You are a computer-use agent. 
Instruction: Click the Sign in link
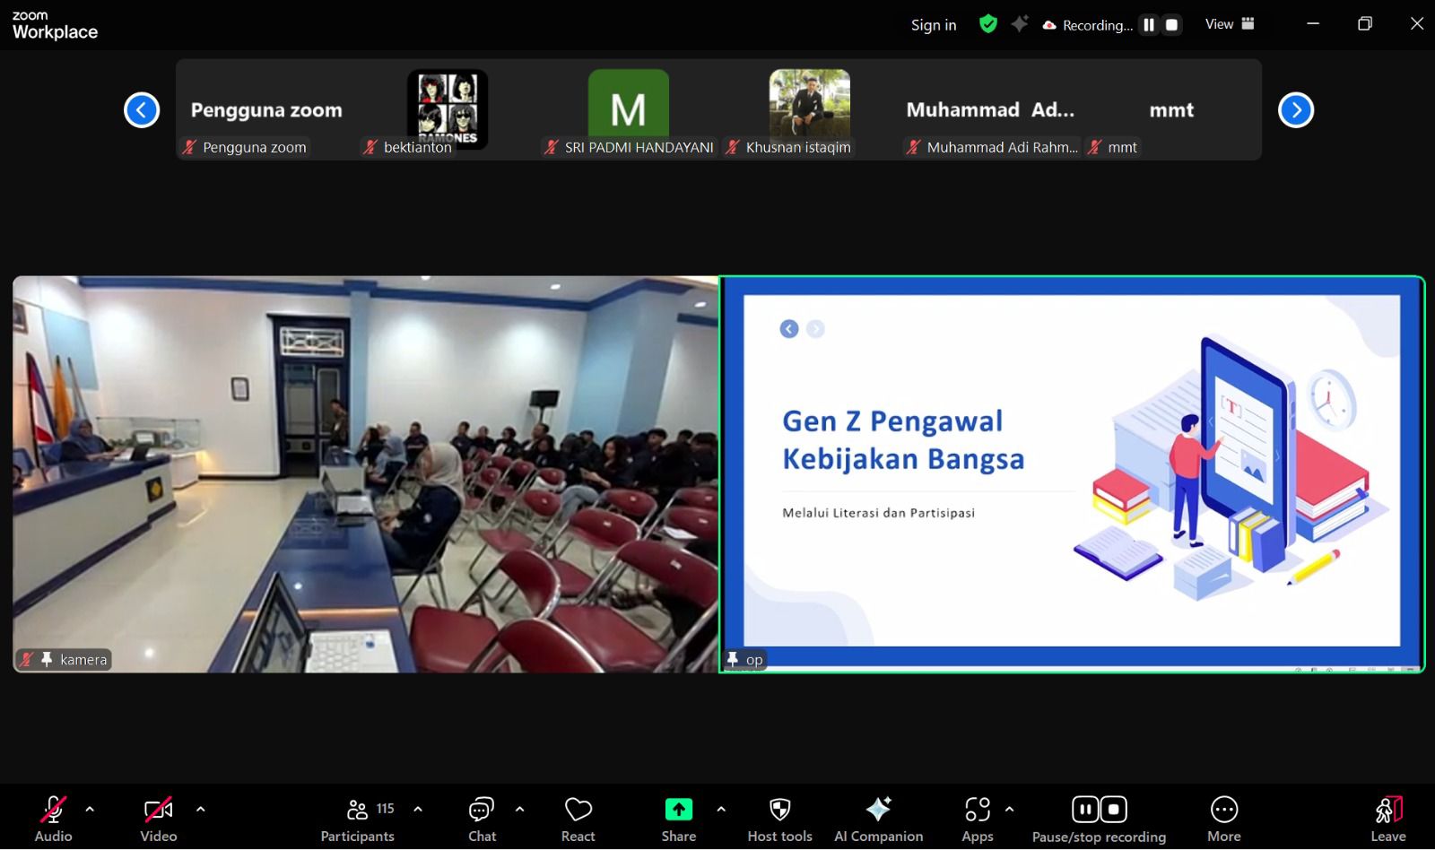(x=933, y=25)
